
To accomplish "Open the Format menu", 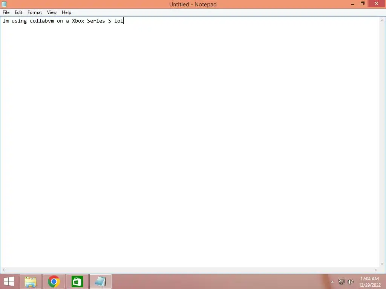I will click(x=34, y=12).
